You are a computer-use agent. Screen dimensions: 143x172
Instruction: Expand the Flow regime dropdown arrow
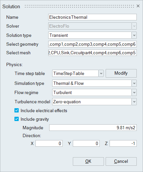pos(134,92)
